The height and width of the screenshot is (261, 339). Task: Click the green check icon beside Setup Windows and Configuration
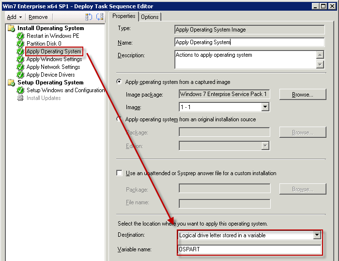tap(20, 90)
